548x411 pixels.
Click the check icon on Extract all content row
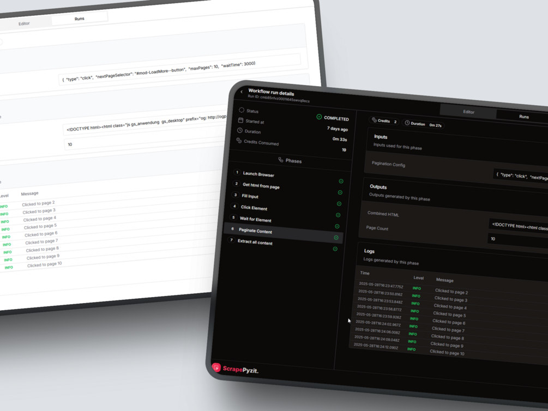tap(335, 249)
